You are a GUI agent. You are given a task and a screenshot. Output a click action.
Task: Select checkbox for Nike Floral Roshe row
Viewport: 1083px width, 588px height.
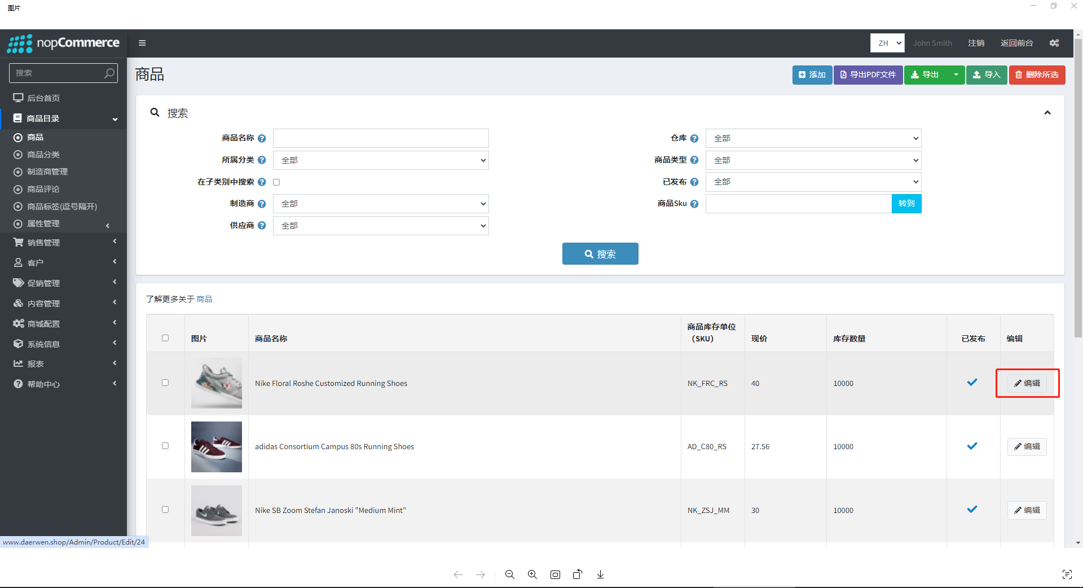click(x=165, y=383)
